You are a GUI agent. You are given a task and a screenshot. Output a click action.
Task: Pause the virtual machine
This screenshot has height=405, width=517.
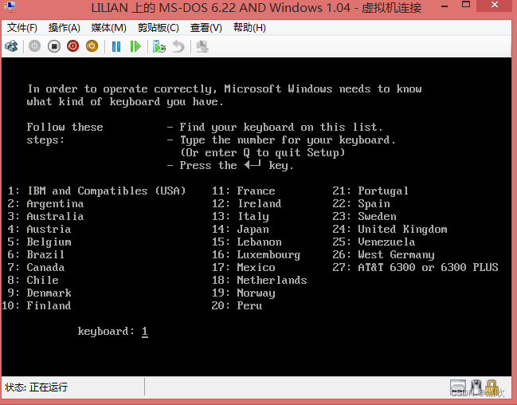116,46
